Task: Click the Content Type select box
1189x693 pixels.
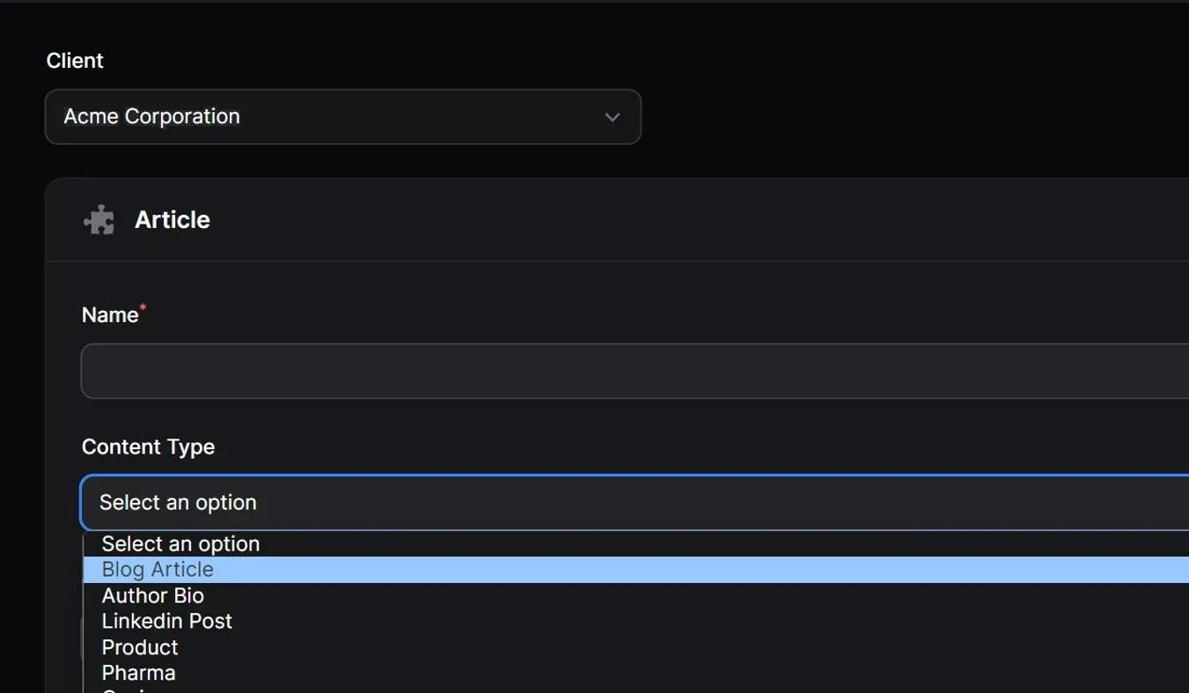Action: [634, 503]
